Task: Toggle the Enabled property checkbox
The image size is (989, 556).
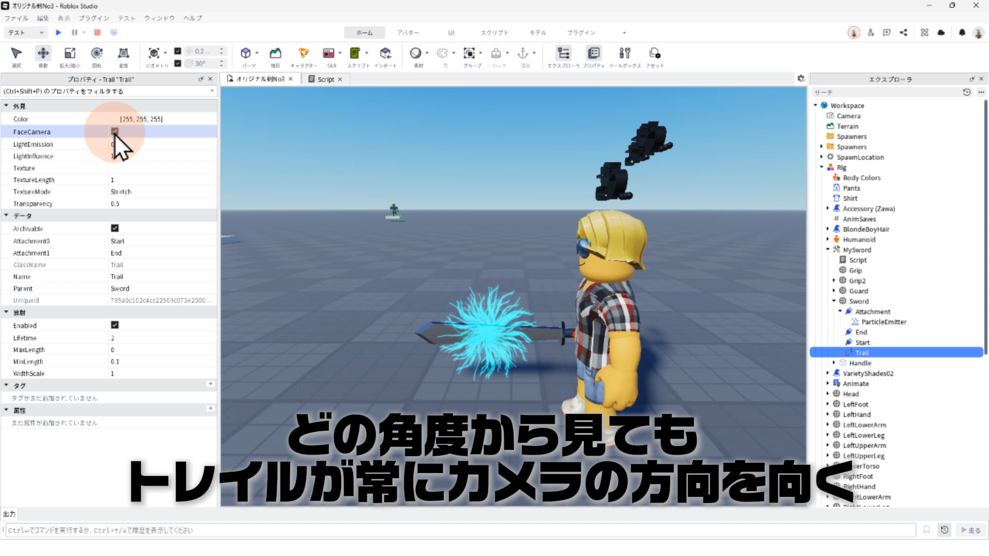Action: click(x=115, y=325)
